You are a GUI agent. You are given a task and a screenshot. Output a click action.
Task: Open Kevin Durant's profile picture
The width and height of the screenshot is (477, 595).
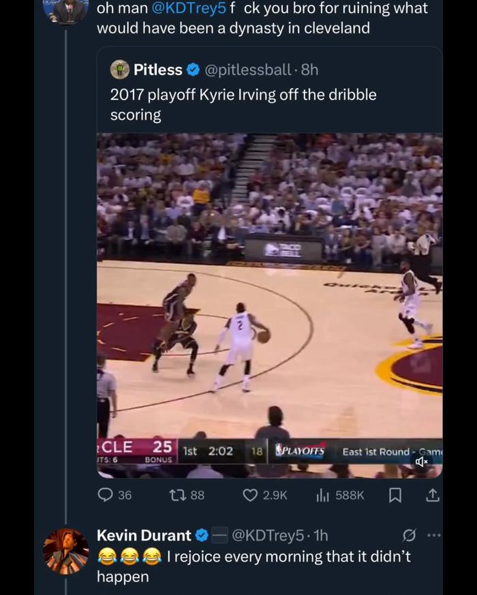point(66,551)
